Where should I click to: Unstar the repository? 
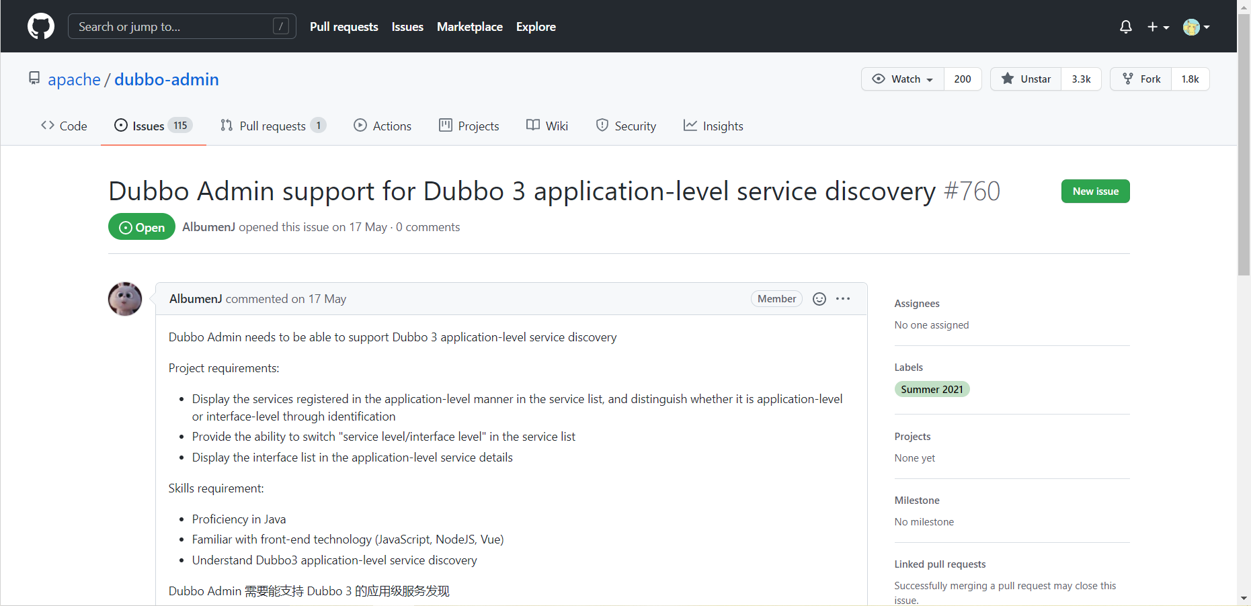(1026, 79)
